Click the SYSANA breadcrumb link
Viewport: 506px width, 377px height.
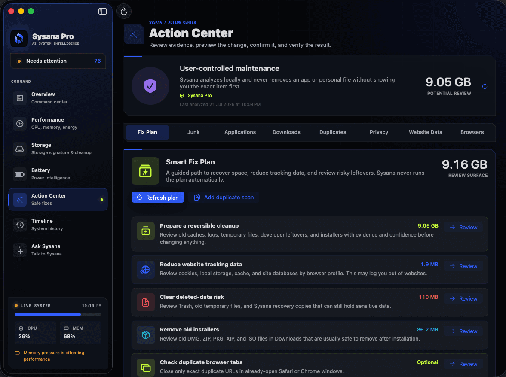tap(156, 23)
